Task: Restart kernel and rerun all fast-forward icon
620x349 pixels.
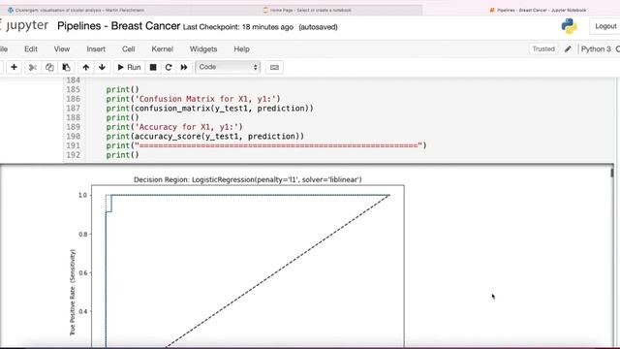Action: point(184,67)
